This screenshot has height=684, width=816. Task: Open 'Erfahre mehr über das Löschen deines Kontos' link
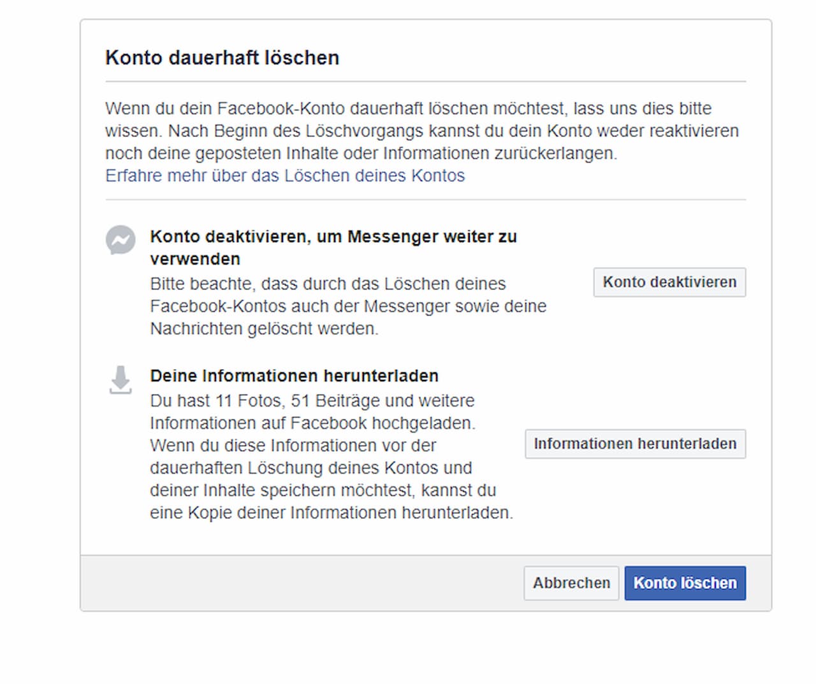[285, 176]
